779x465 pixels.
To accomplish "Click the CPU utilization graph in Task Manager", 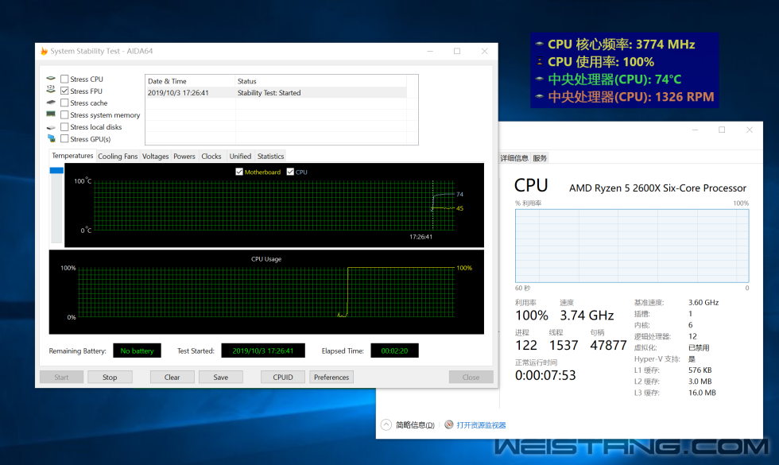I will tap(632, 246).
